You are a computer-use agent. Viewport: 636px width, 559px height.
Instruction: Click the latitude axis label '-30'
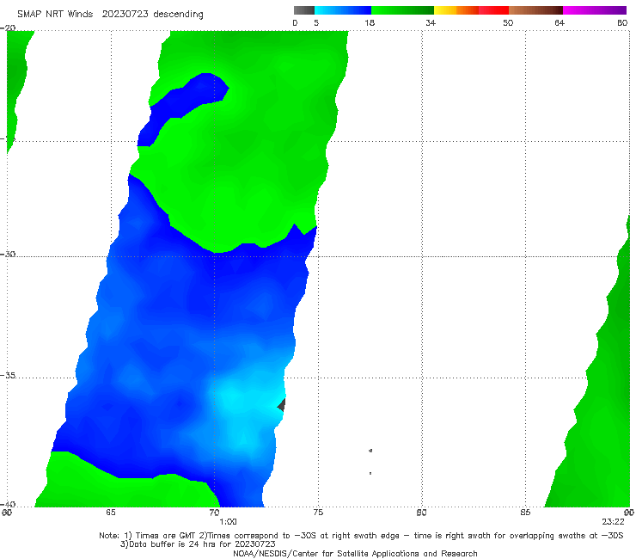click(x=8, y=254)
